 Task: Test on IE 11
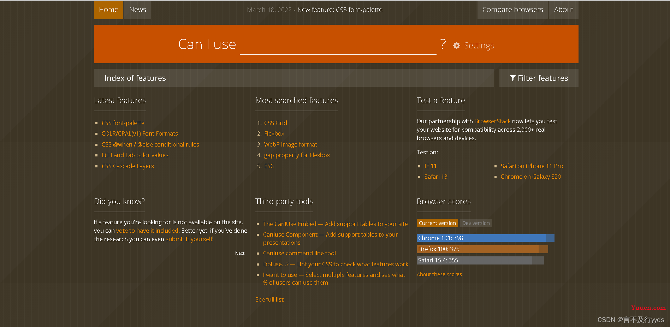(431, 166)
